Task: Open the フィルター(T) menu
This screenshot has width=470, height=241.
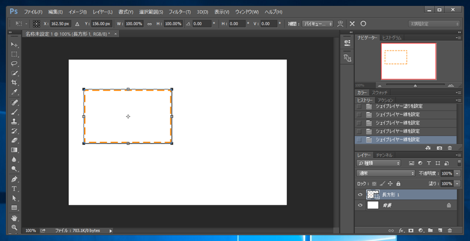Action: tap(180, 12)
